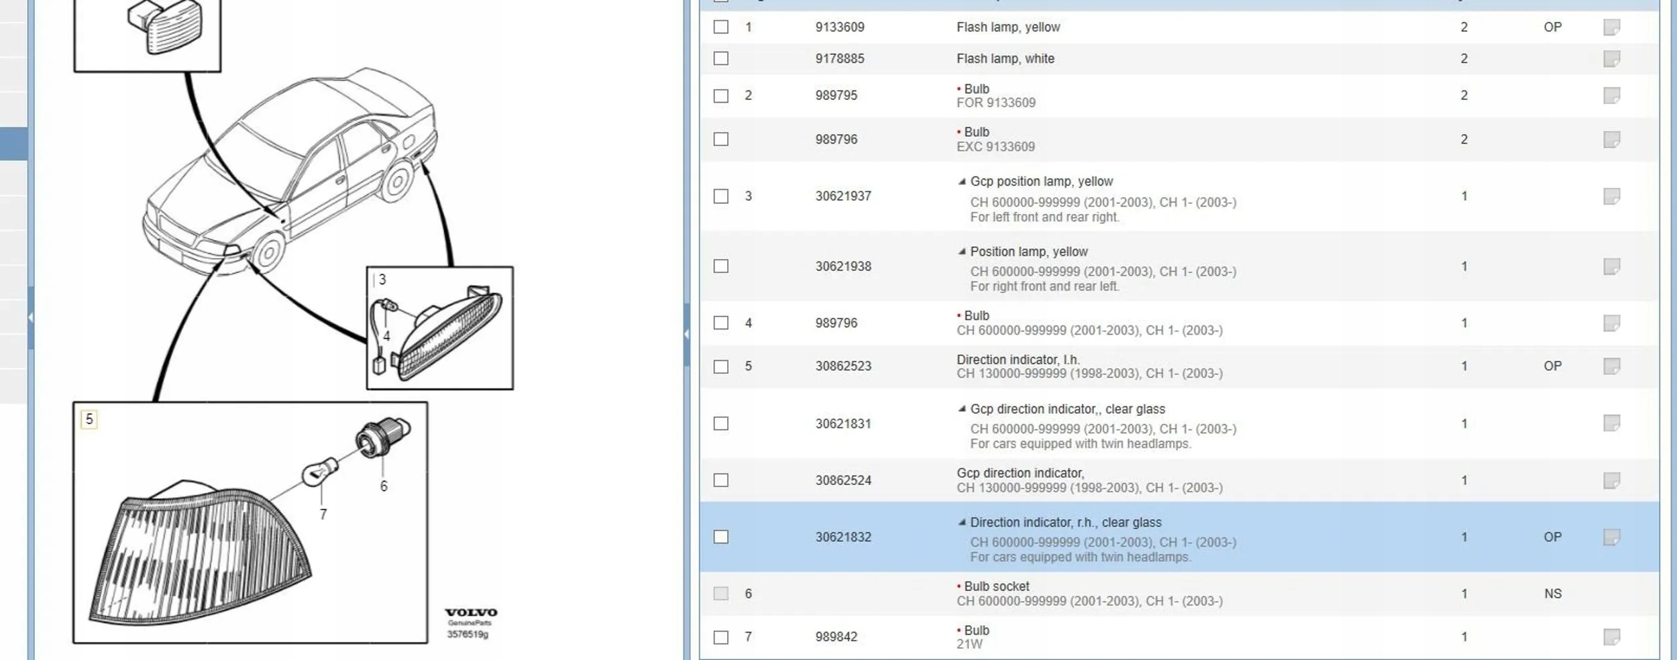Click diagram callout number 5
The width and height of the screenshot is (1677, 660).
pos(89,419)
